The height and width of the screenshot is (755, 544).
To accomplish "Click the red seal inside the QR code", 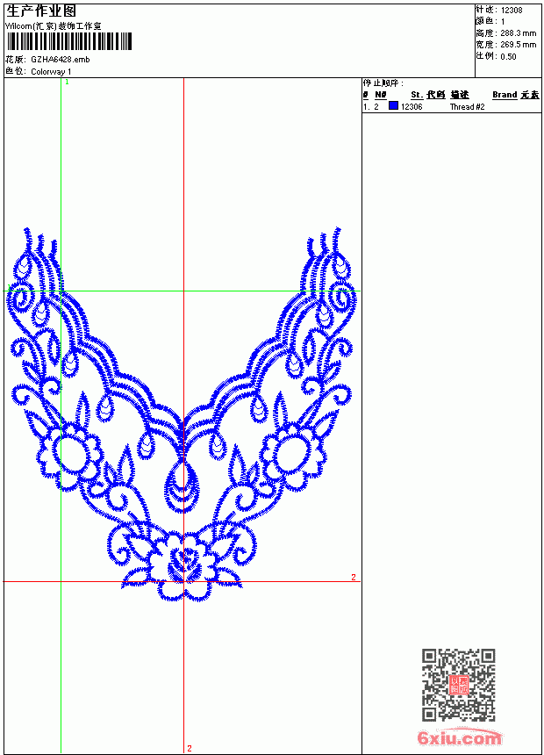I will 459,685.
